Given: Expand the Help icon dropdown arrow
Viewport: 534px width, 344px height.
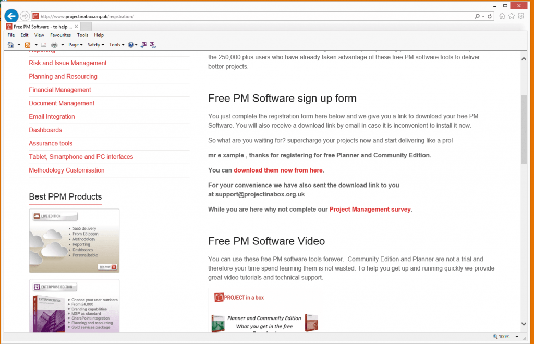Looking at the screenshot, I should (x=136, y=45).
